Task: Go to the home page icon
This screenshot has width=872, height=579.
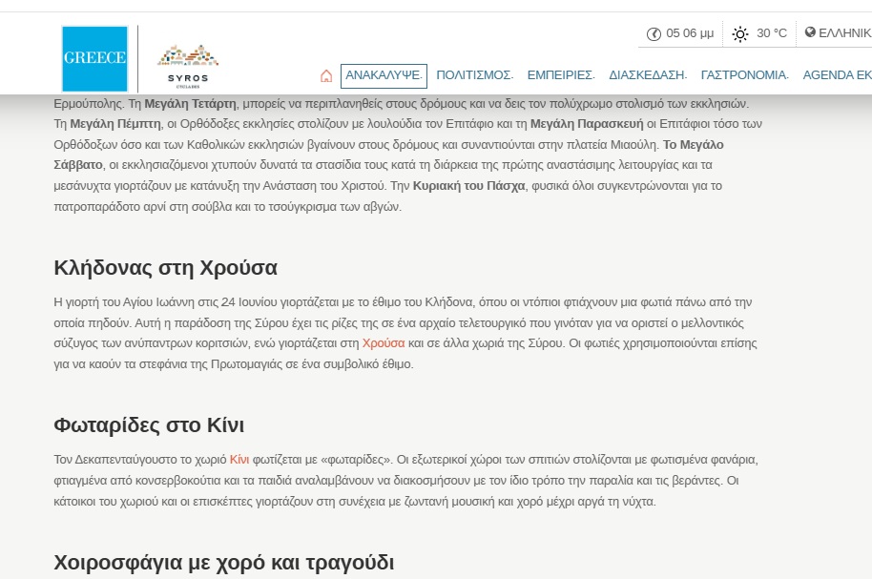Action: pos(326,75)
